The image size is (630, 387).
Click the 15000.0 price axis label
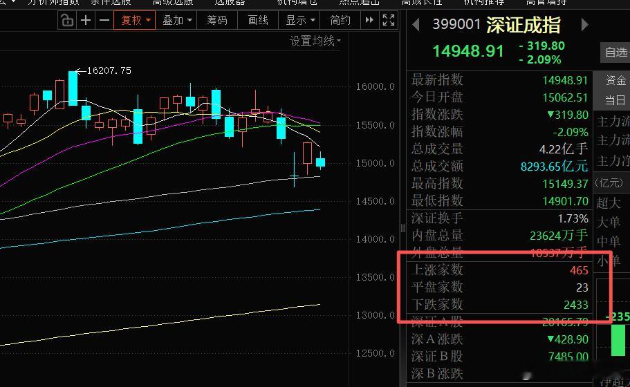pos(375,163)
